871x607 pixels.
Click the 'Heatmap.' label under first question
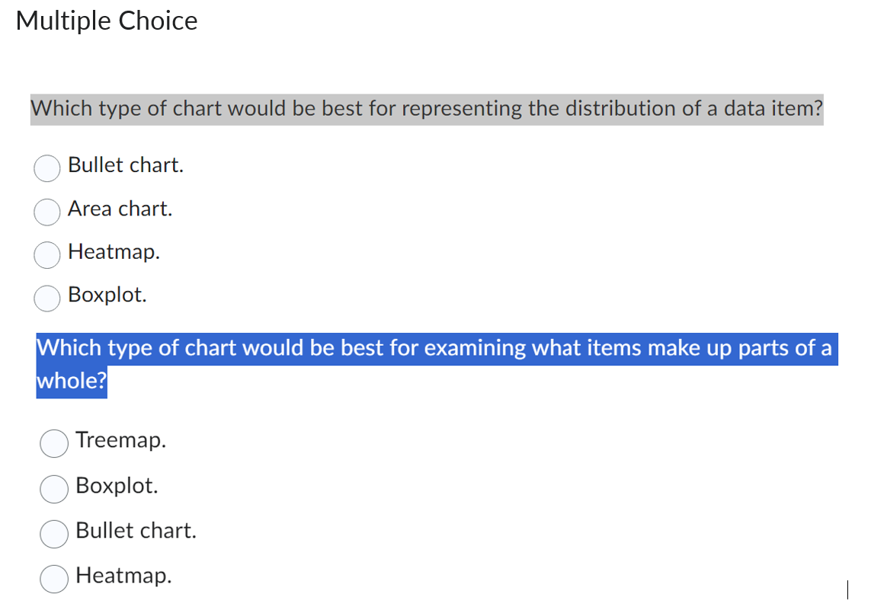[114, 252]
